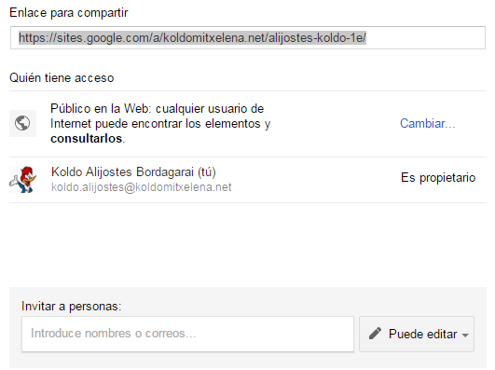This screenshot has width=495, height=370.
Task: Click the bold word consultarlos
Action: point(87,139)
